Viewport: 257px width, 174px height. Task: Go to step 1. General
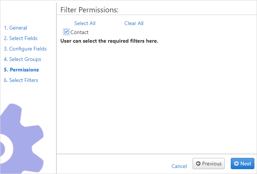tap(15, 28)
